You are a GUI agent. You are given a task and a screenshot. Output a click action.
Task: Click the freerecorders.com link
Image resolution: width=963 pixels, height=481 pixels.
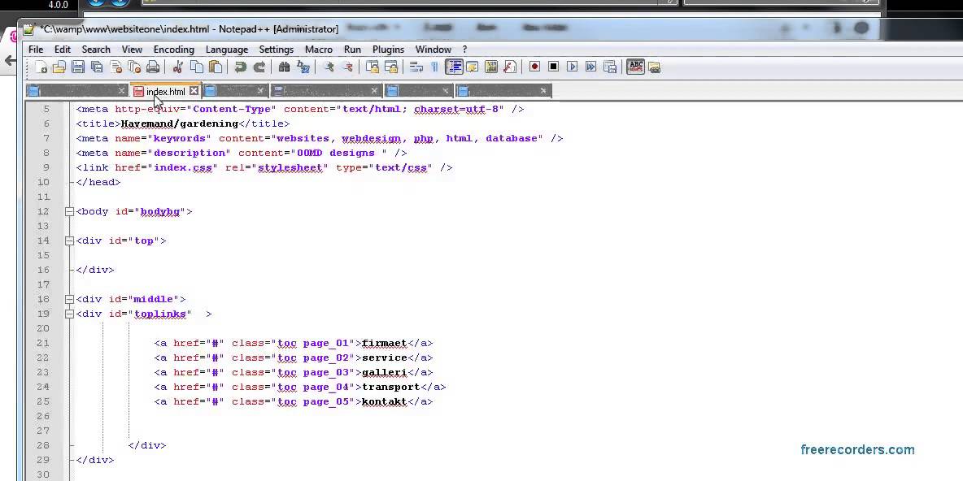(857, 449)
